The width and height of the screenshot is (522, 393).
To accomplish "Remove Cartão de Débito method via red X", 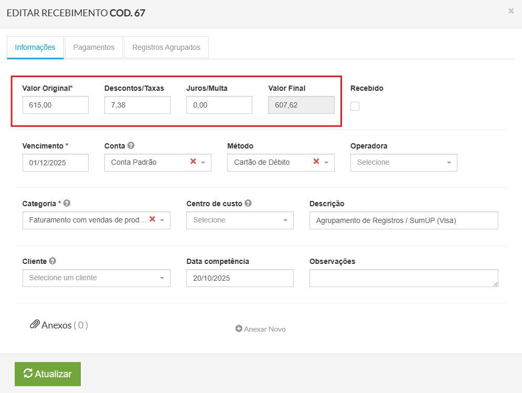I will [316, 162].
